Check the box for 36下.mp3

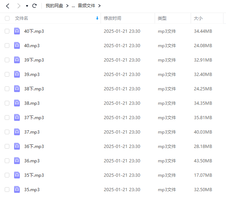(7, 146)
